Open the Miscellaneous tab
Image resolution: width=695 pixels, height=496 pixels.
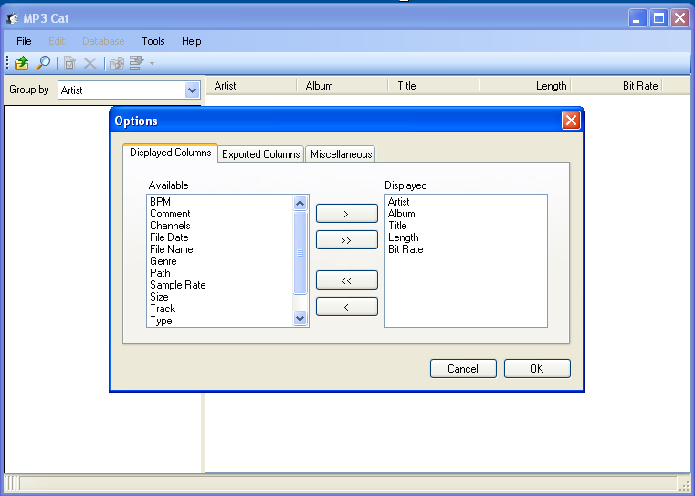(x=341, y=154)
